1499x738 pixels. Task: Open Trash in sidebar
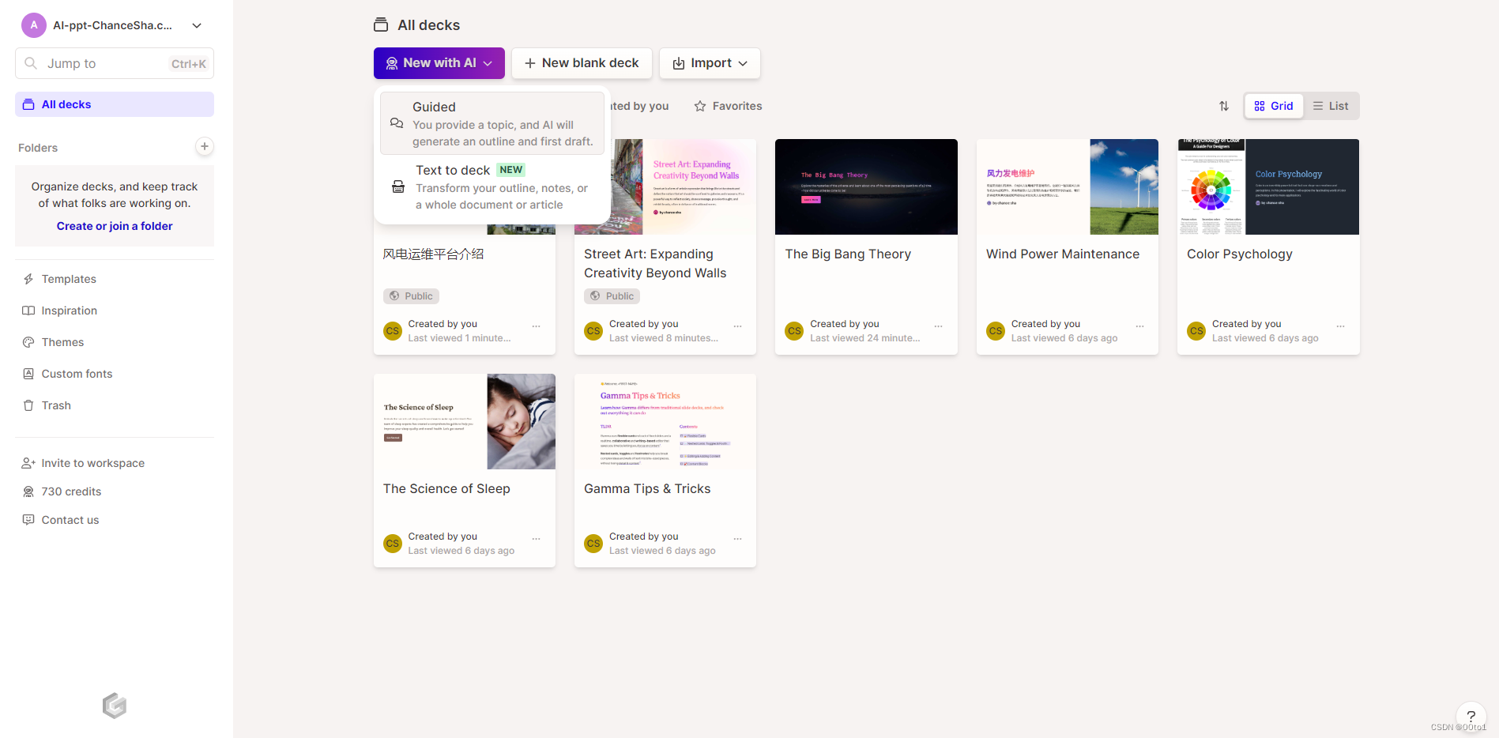click(56, 405)
